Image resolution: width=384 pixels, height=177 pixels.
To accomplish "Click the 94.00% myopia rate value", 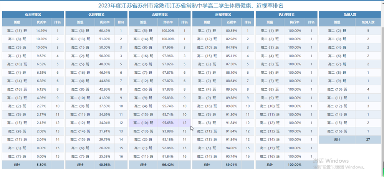I will click(232, 148).
